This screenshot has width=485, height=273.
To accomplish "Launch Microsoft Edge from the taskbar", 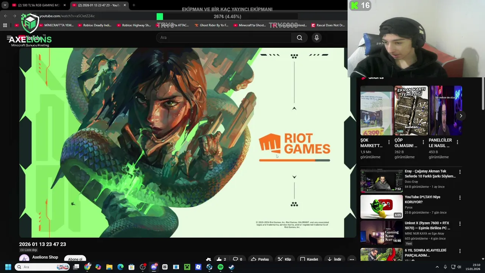I will coord(120,267).
